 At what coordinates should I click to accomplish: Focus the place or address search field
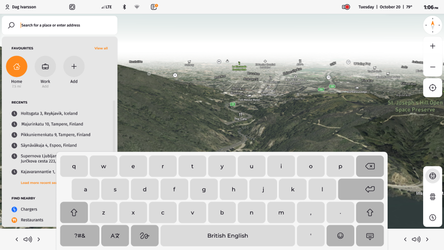(59, 25)
